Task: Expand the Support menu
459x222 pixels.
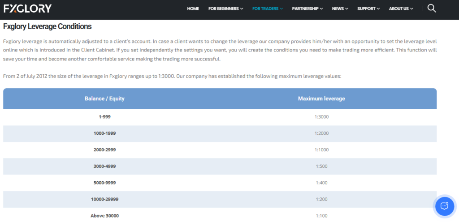Action: click(x=368, y=9)
